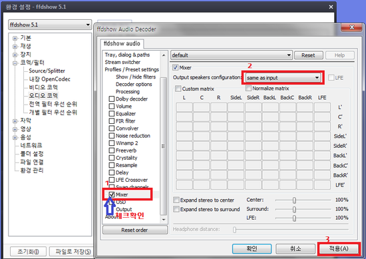Adjust the LFE level slider

coord(294,218)
